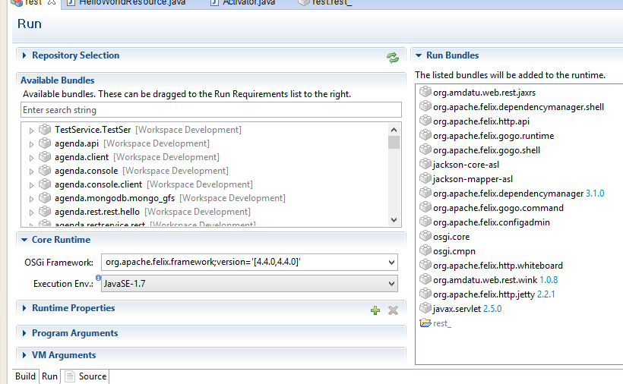The height and width of the screenshot is (384, 623).
Task: Select the dependencymanager.shell bundle icon
Action: click(x=425, y=106)
